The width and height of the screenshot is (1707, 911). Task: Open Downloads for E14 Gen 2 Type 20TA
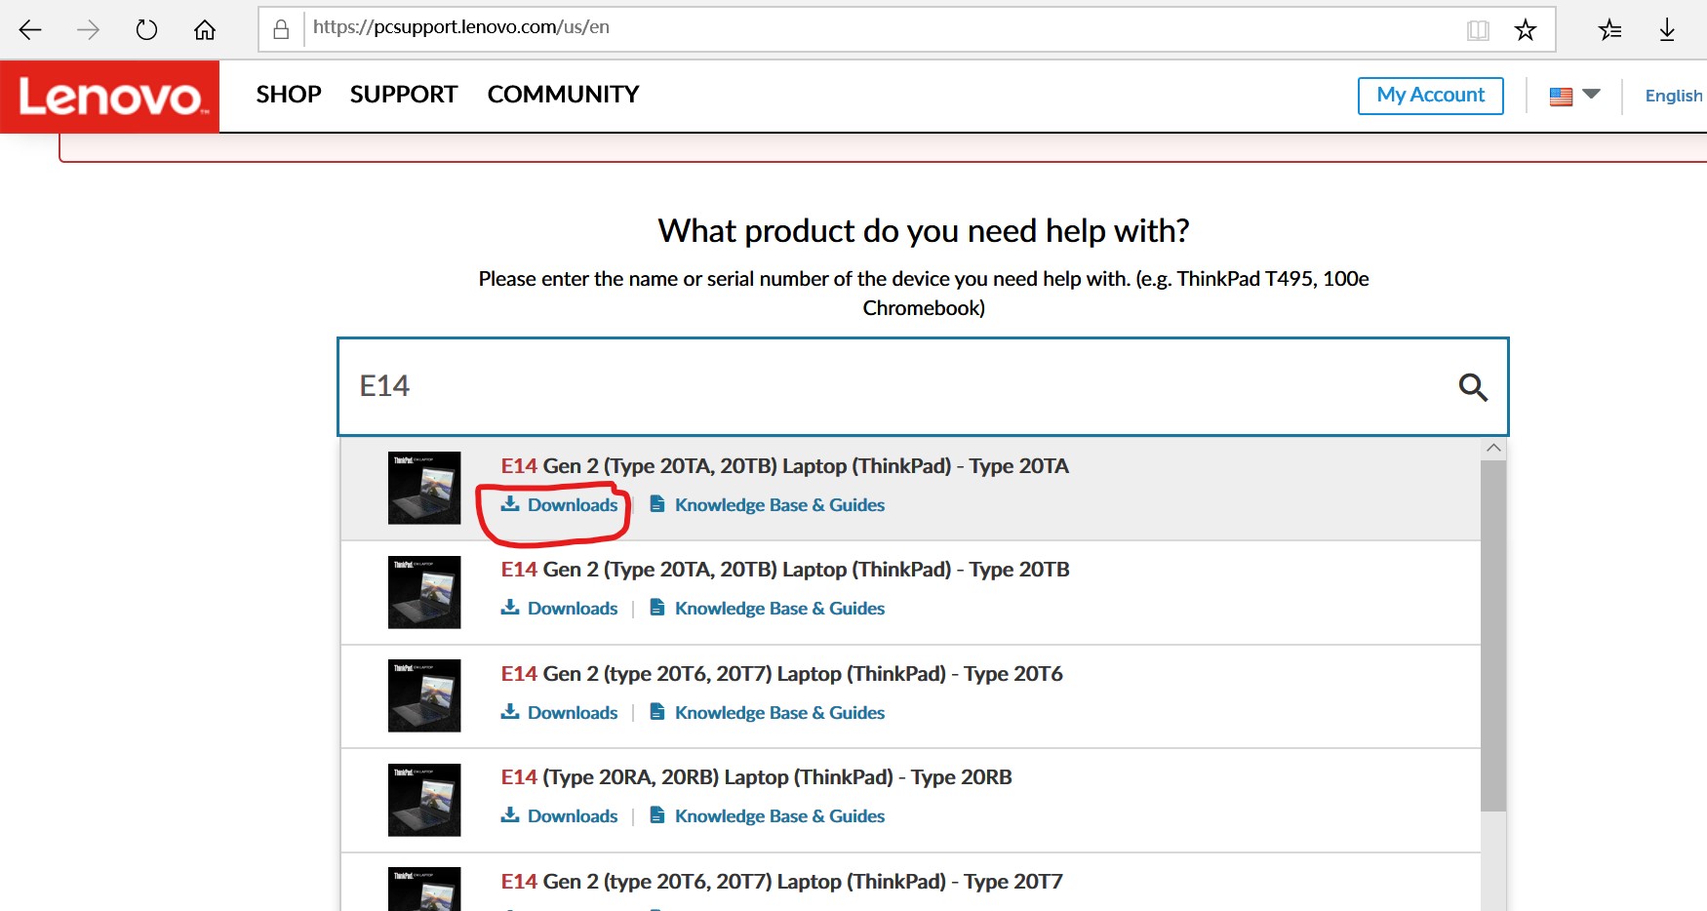pyautogui.click(x=573, y=505)
